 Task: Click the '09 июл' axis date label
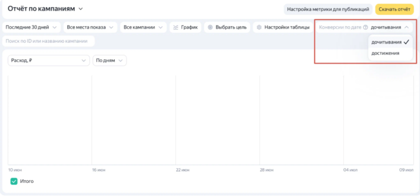(406, 170)
